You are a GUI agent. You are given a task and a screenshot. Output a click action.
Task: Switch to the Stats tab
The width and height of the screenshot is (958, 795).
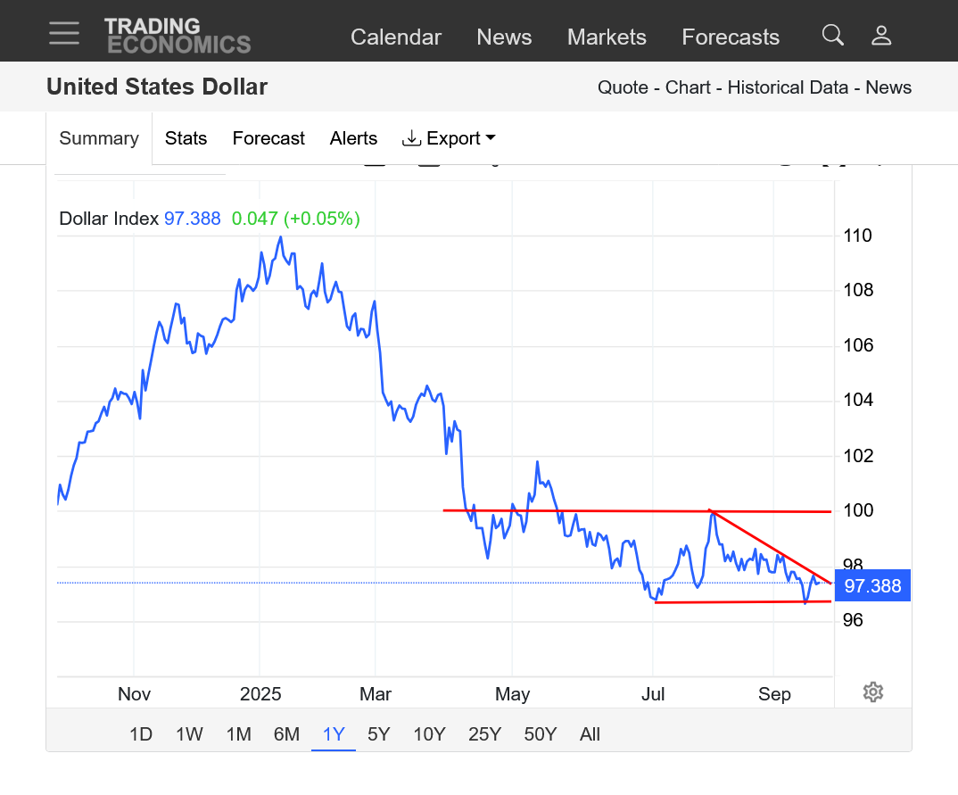(x=186, y=138)
